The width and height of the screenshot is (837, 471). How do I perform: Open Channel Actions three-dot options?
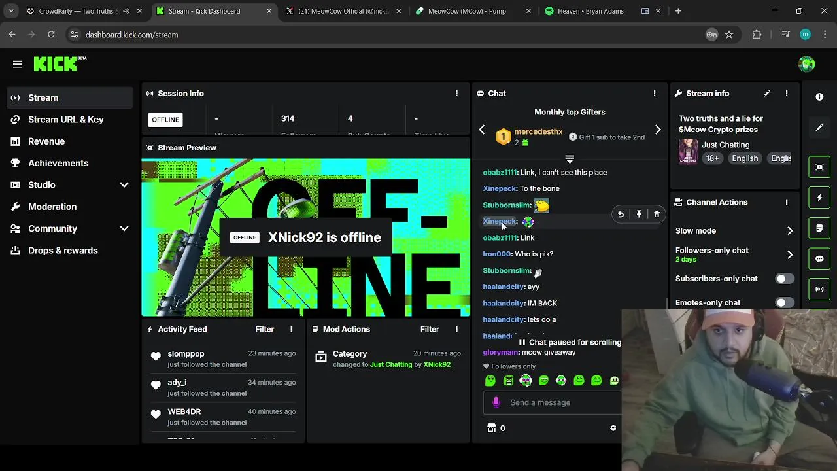click(787, 203)
